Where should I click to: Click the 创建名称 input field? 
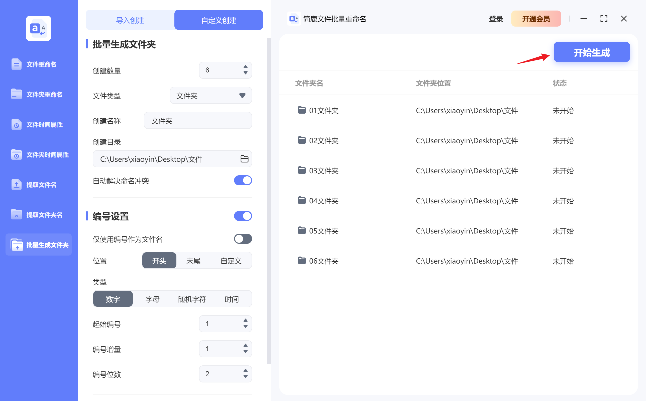(x=198, y=120)
